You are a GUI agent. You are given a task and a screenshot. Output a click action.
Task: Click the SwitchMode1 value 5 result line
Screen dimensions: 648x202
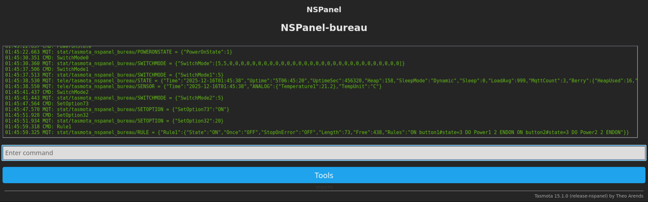click(114, 75)
